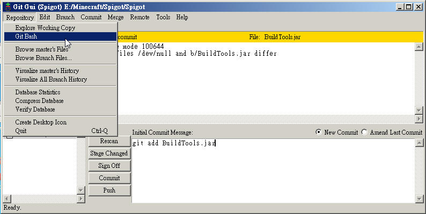The width and height of the screenshot is (426, 214).
Task: Click commit message scroll down arrow
Action: (x=419, y=199)
